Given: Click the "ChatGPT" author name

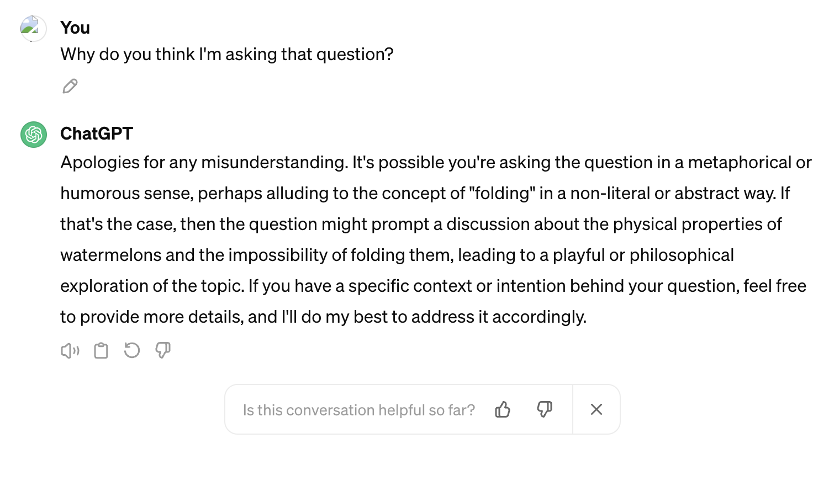Looking at the screenshot, I should 97,133.
